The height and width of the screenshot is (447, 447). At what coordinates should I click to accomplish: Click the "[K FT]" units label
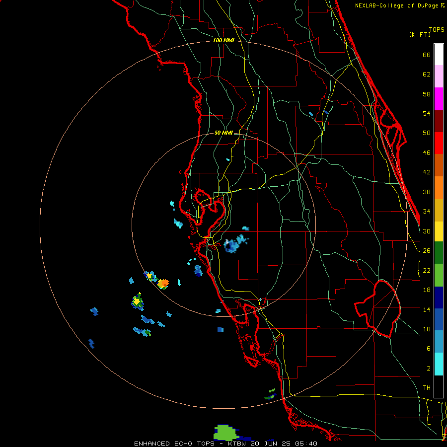420,35
